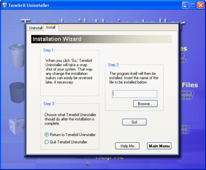Click the software box icon in background
Image resolution: width=206 pixels, height=170 pixels.
point(17,126)
